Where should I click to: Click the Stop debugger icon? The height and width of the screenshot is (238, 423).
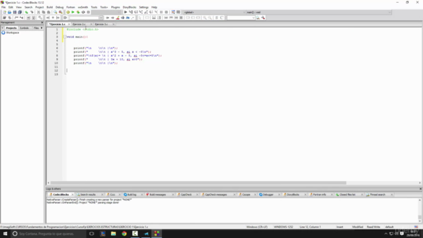[x=166, y=12]
